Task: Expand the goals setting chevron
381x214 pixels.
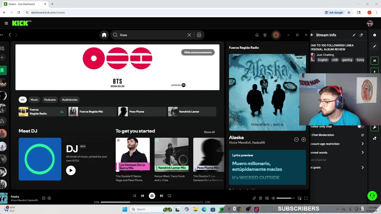Action: click(x=363, y=168)
